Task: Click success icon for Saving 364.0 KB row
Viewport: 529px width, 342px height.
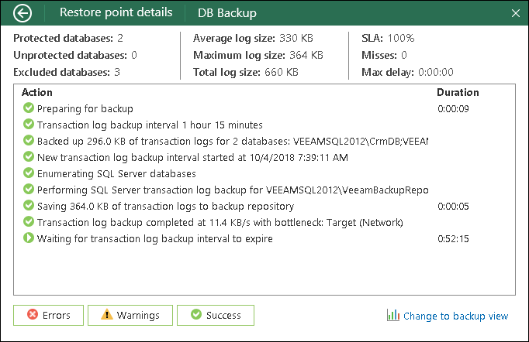Action: point(29,205)
